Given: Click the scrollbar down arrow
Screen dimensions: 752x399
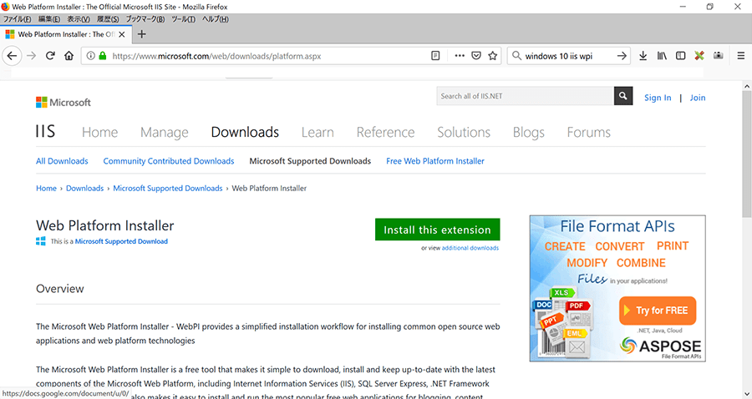Looking at the screenshot, I should (x=747, y=394).
